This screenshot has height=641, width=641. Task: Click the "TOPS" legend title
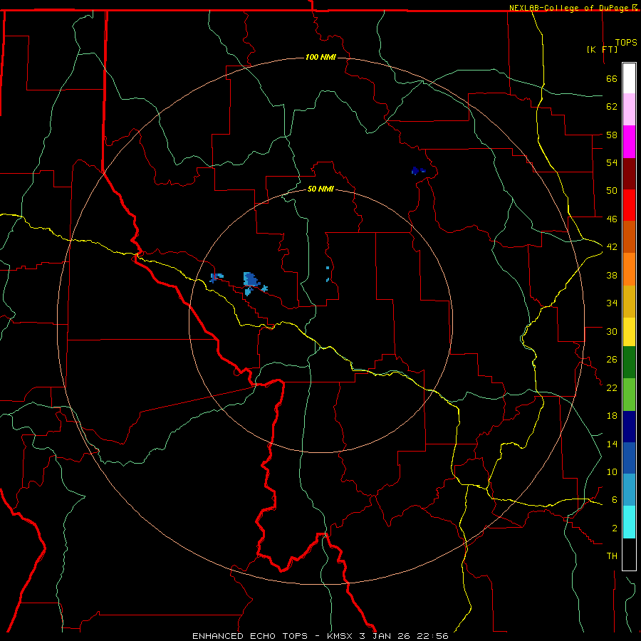626,43
